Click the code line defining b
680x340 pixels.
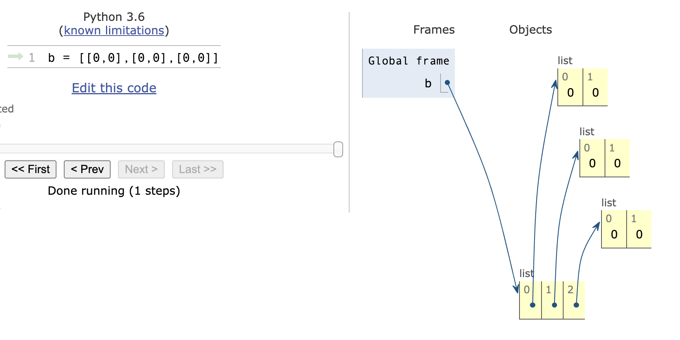pos(133,58)
